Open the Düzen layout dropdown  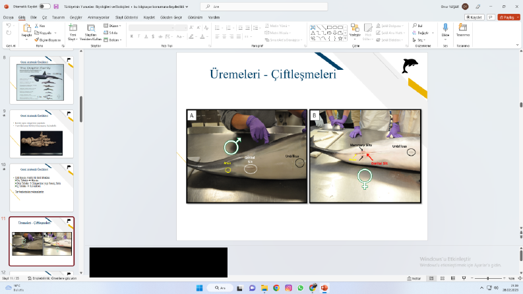pyautogui.click(x=112, y=26)
